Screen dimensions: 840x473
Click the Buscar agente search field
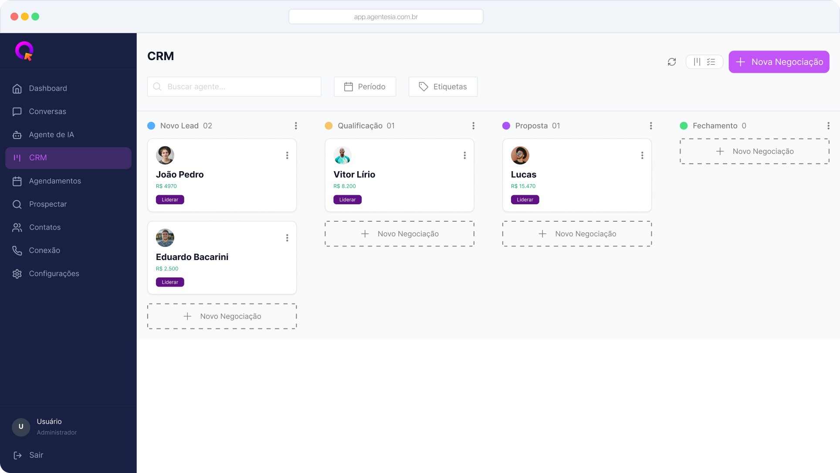point(234,87)
